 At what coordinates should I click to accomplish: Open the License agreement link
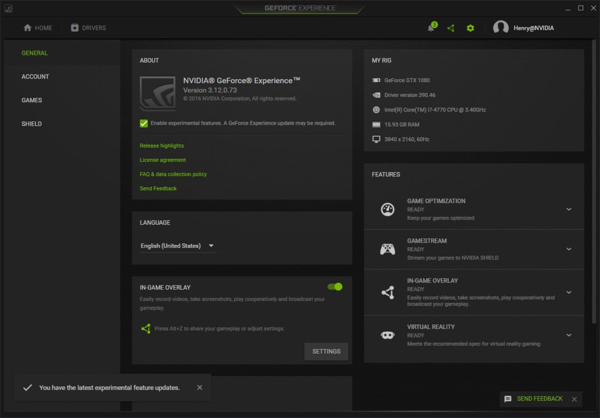click(x=162, y=160)
